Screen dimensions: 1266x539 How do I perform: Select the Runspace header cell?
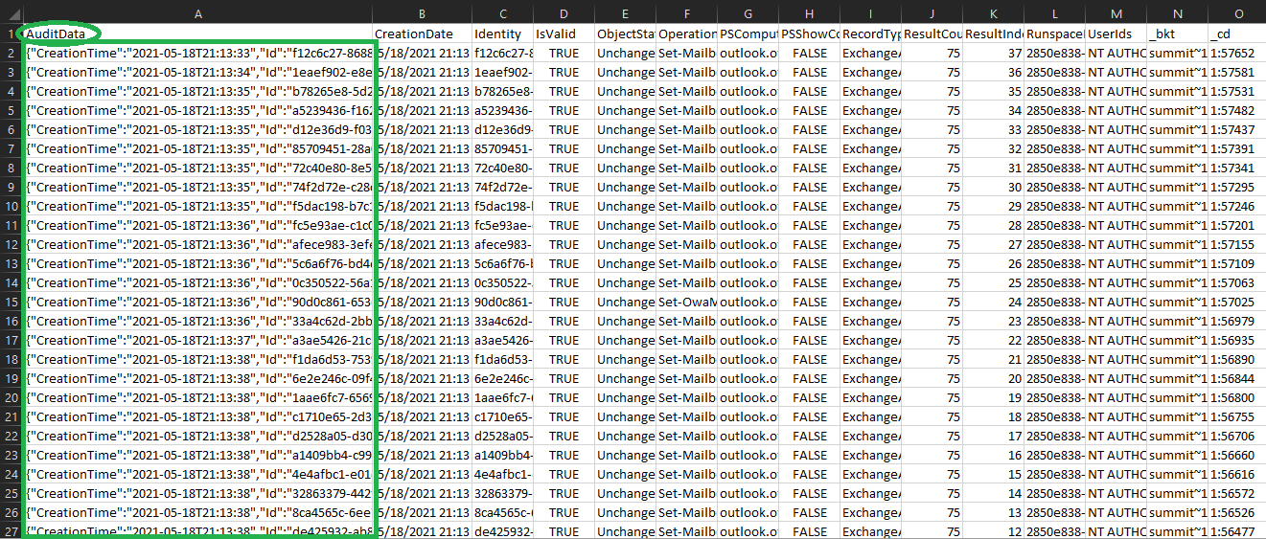coord(1054,34)
